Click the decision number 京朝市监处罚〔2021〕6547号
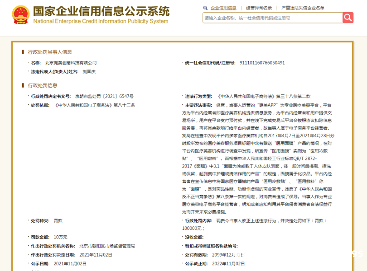The width and height of the screenshot is (367, 271). click(104, 96)
